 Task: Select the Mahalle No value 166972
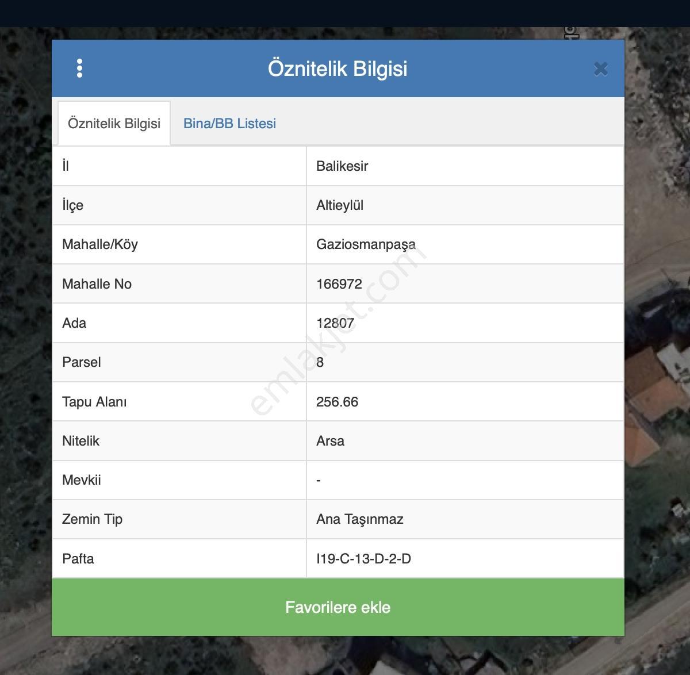[339, 284]
